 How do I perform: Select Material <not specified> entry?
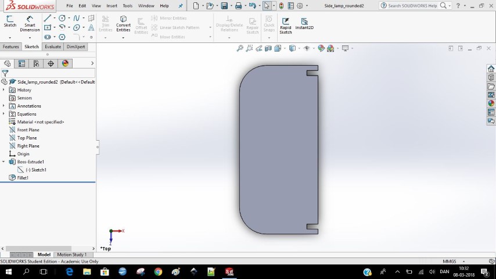[41, 122]
